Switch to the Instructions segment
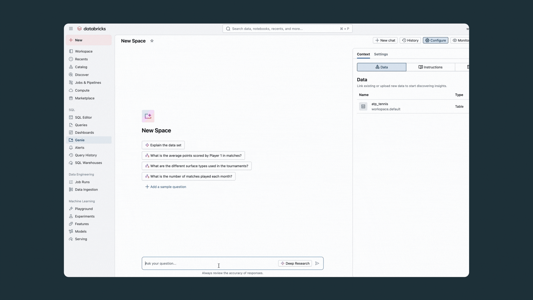This screenshot has height=300, width=533. 430,67
